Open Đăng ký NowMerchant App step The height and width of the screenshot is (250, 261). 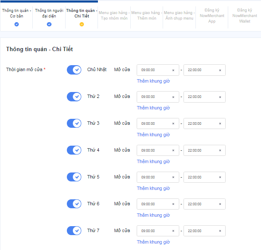pos(212,16)
